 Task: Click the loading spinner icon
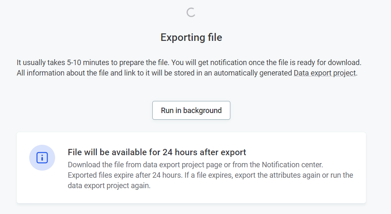pyautogui.click(x=191, y=13)
